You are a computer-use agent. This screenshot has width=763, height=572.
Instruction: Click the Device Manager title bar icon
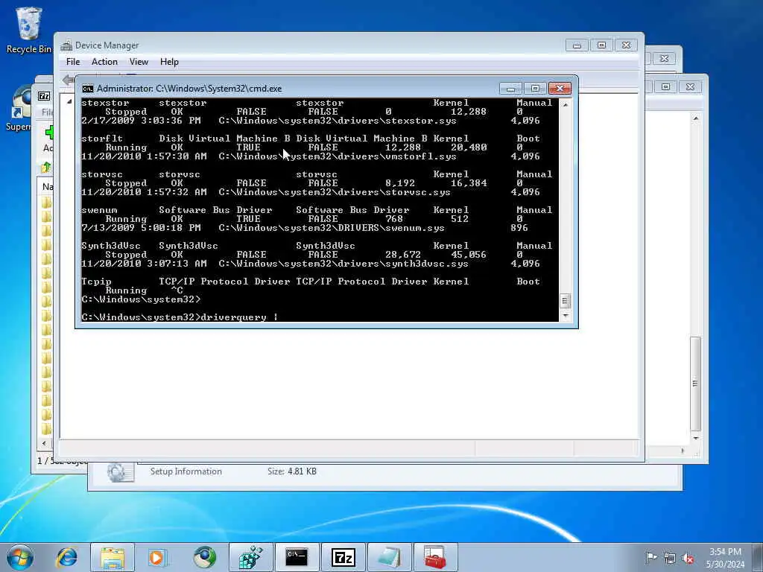click(x=66, y=45)
